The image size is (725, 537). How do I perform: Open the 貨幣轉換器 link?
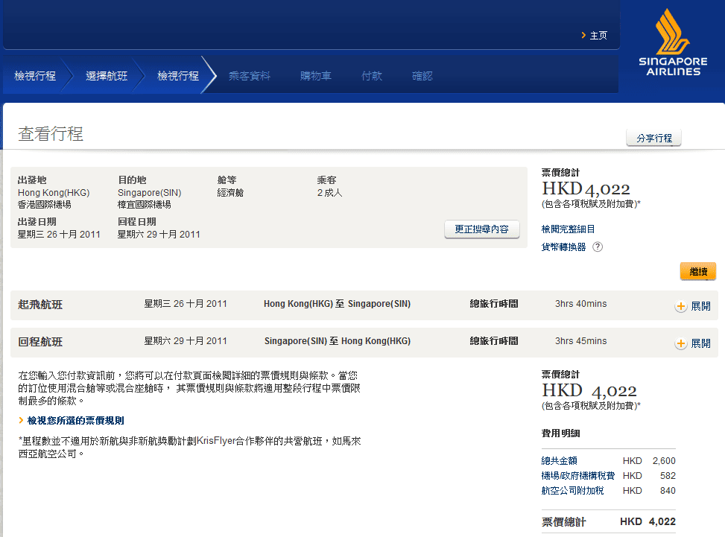point(563,247)
